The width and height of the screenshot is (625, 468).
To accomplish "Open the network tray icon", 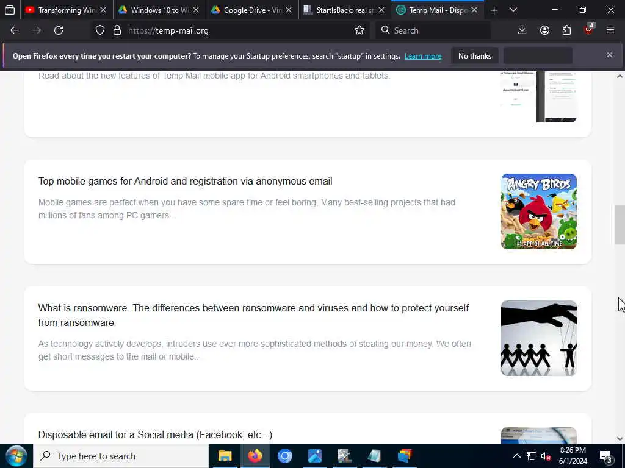I will (x=532, y=456).
